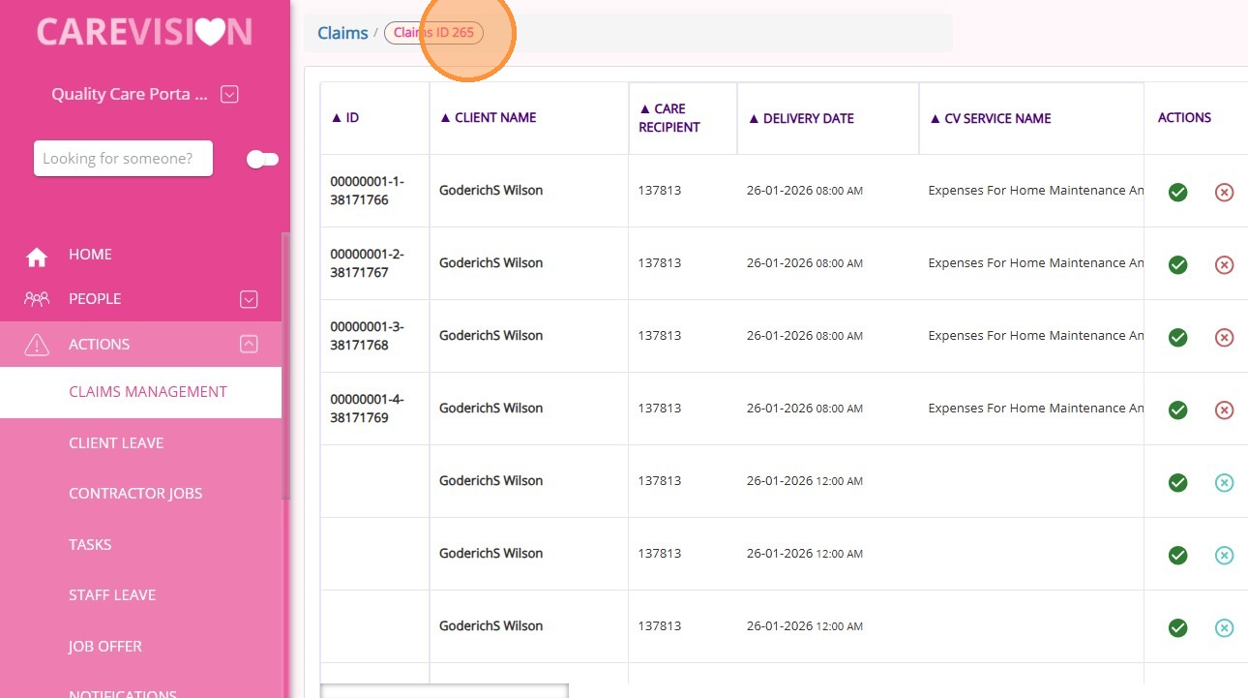This screenshot has height=698, width=1248.
Task: Approve claim 00000001-4-38171769 with green check
Action: (1177, 410)
